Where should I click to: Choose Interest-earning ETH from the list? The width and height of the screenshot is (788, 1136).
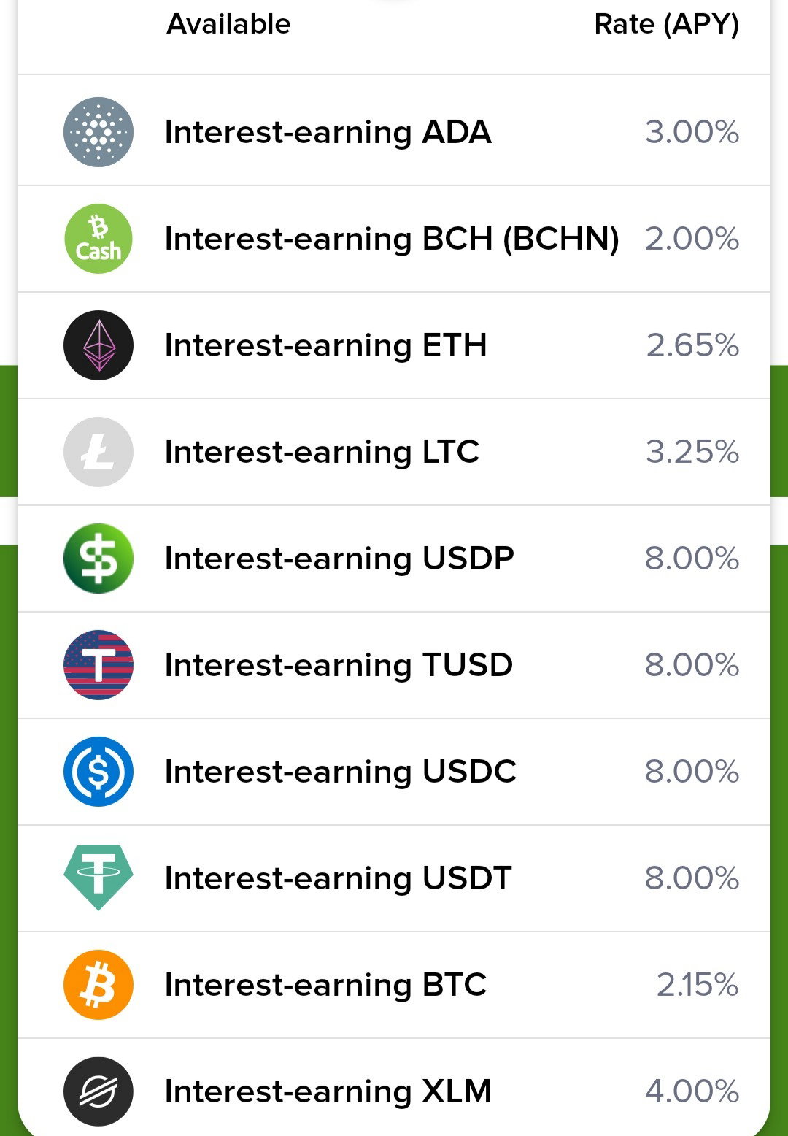click(x=326, y=346)
